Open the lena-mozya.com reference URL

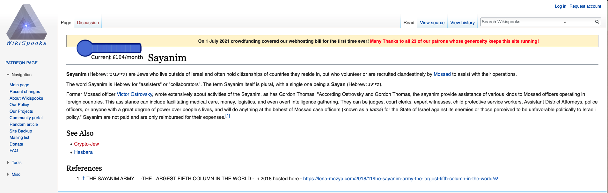pos(398,179)
